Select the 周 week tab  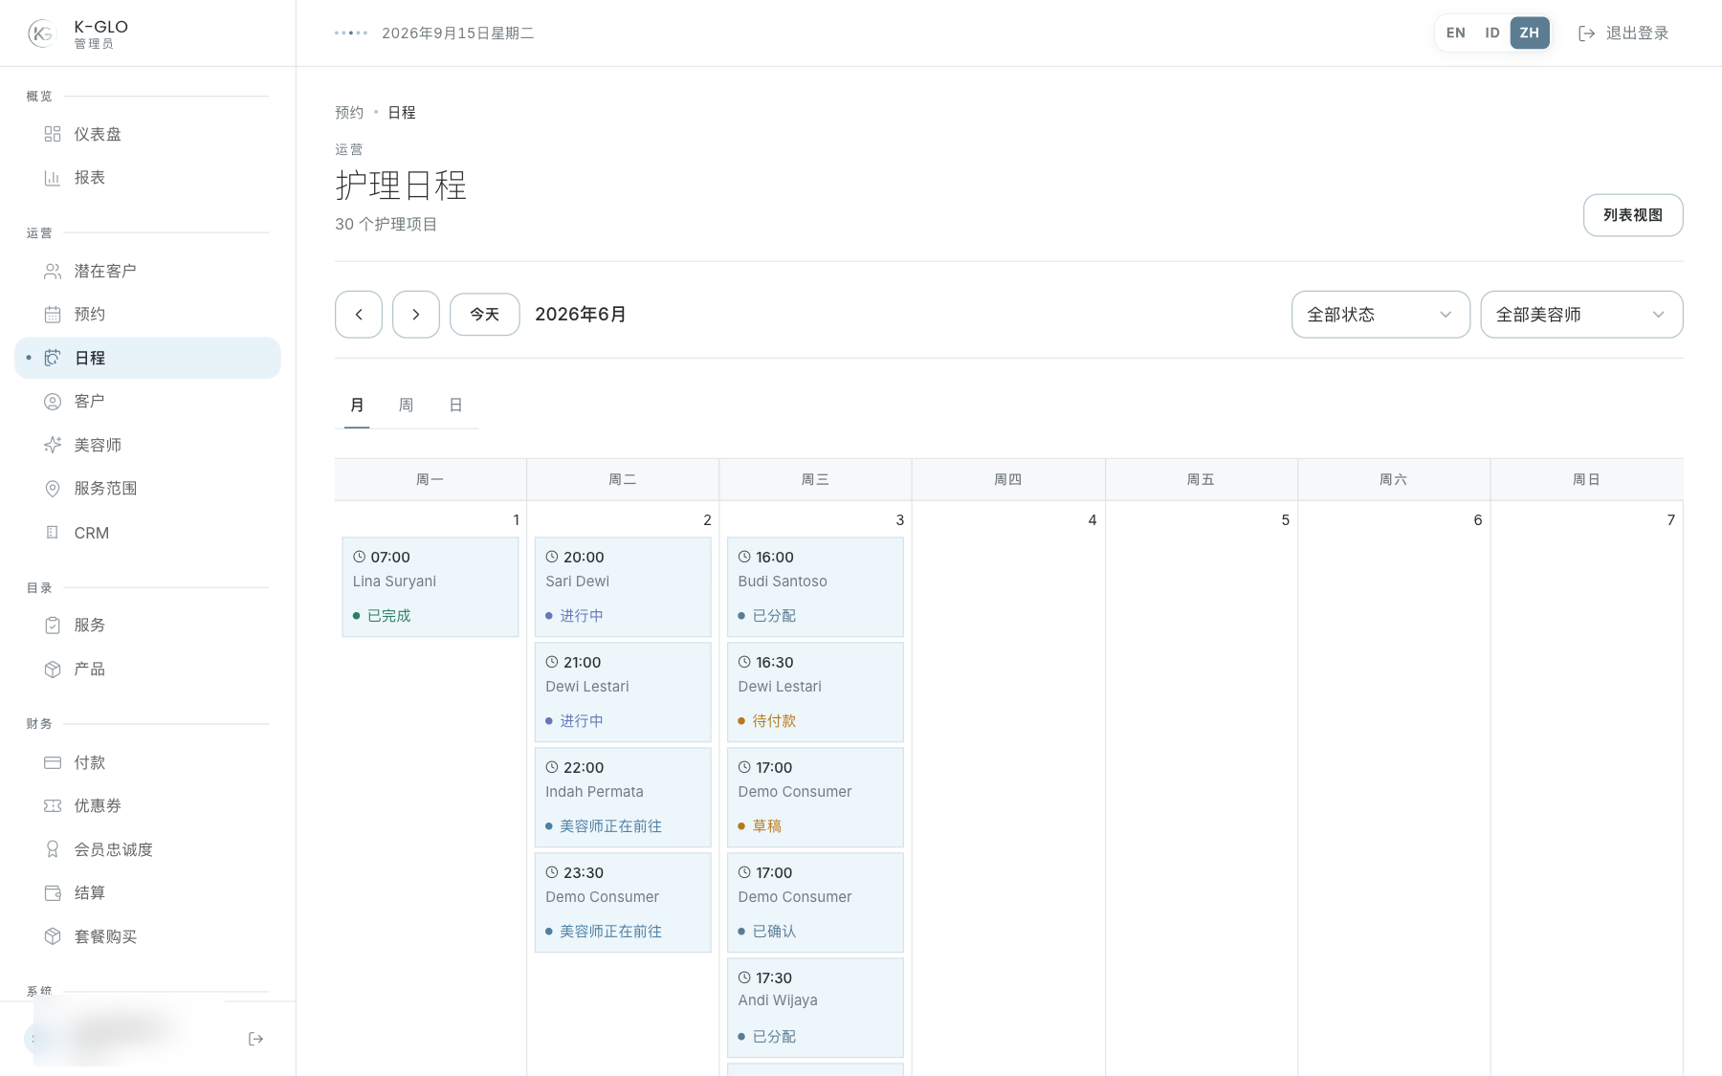tap(406, 406)
